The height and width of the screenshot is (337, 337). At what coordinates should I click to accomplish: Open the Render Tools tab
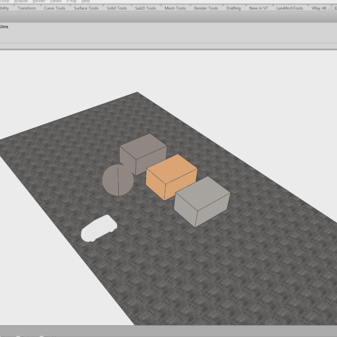tap(206, 9)
